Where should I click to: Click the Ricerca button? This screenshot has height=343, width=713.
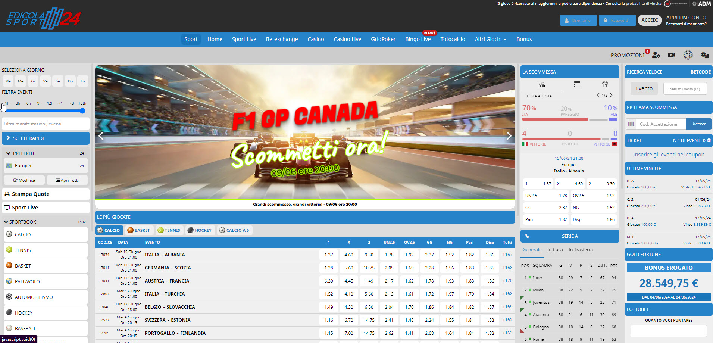pos(699,124)
